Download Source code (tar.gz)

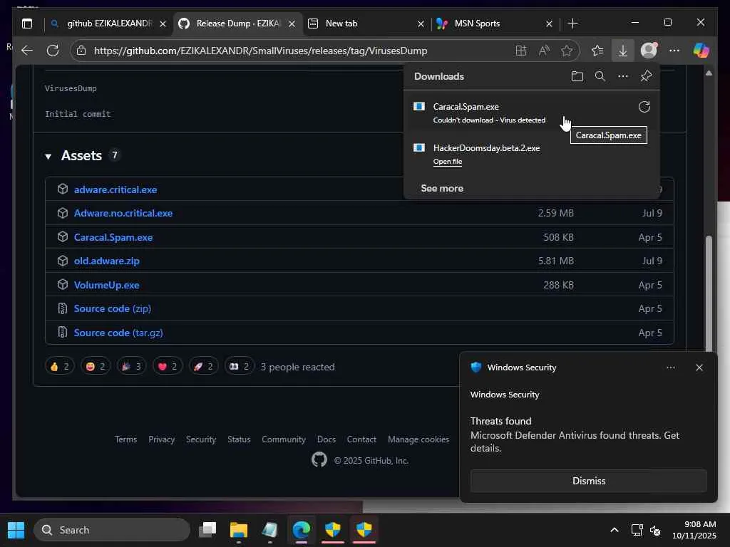point(118,333)
